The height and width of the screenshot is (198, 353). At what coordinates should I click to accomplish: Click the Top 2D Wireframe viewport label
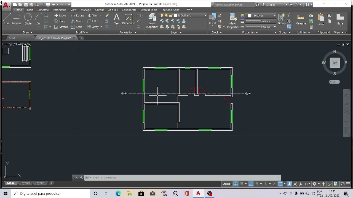(17, 44)
